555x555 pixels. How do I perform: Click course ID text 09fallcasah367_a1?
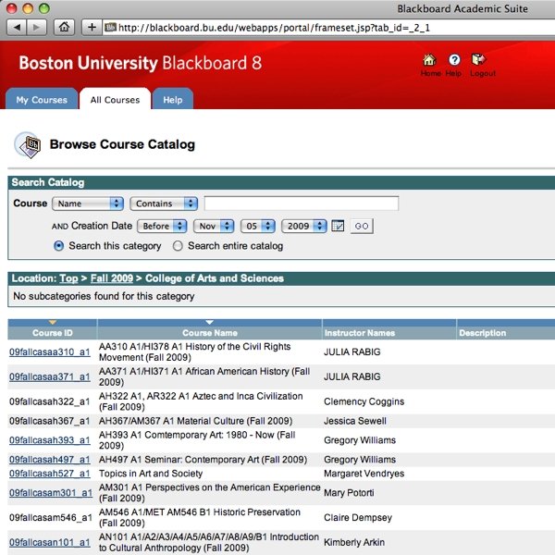pyautogui.click(x=50, y=421)
